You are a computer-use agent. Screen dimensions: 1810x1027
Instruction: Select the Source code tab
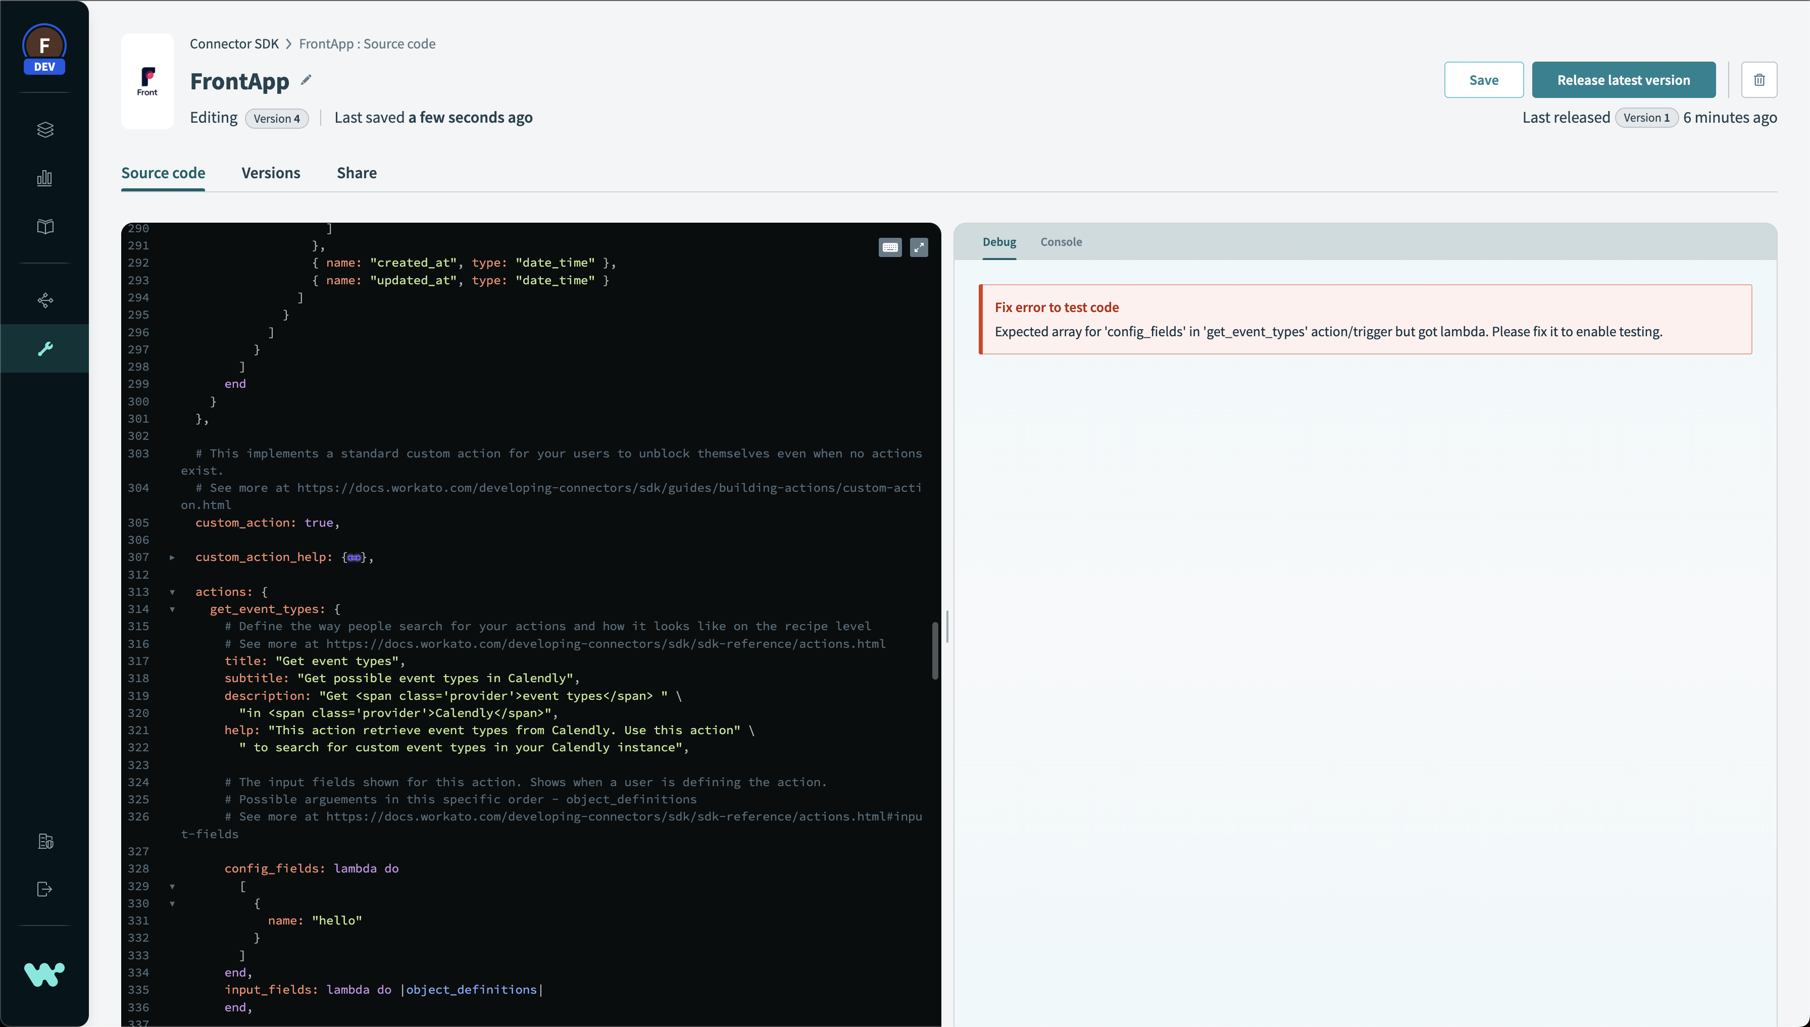click(163, 173)
